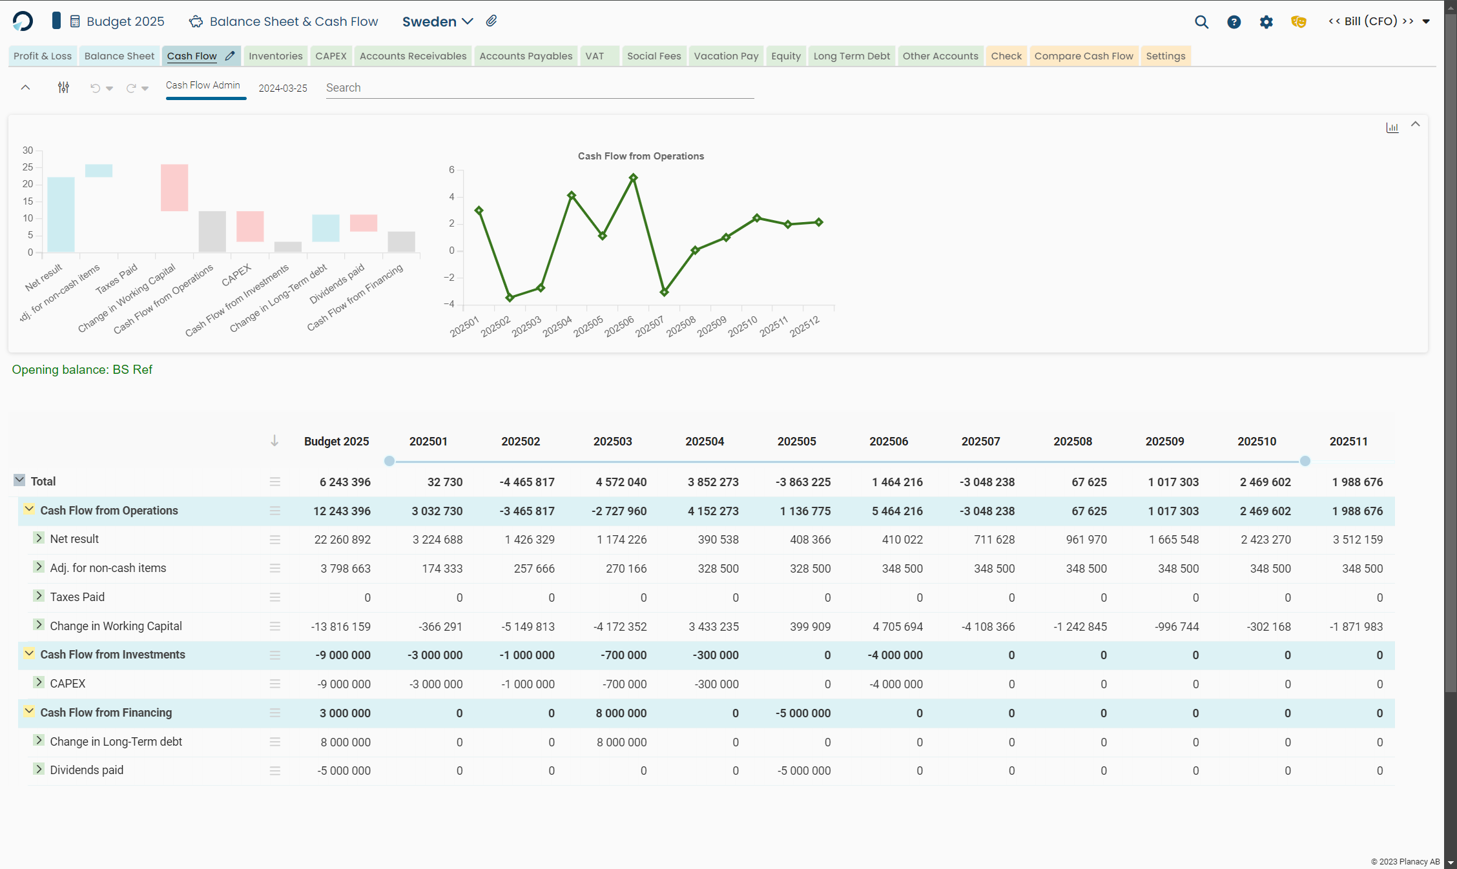Open the Sweden entity dropdown
This screenshot has width=1457, height=869.
(437, 21)
